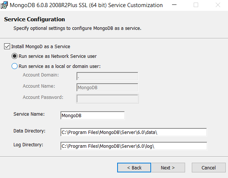Screen dimensions: 228x178
Task: Choose Run service as local or domain user
Action: tap(15, 66)
